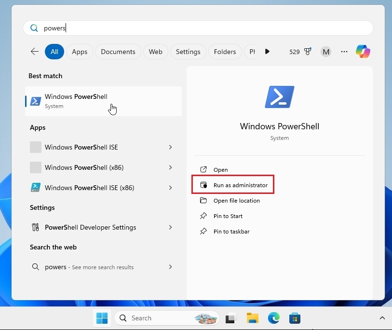The width and height of the screenshot is (392, 330).
Task: Click the Windows PowerShell logo in preview pane
Action: click(279, 96)
